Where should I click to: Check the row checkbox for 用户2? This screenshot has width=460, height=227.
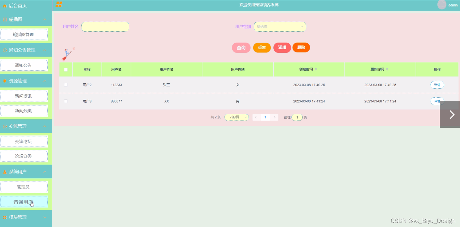coord(66,85)
